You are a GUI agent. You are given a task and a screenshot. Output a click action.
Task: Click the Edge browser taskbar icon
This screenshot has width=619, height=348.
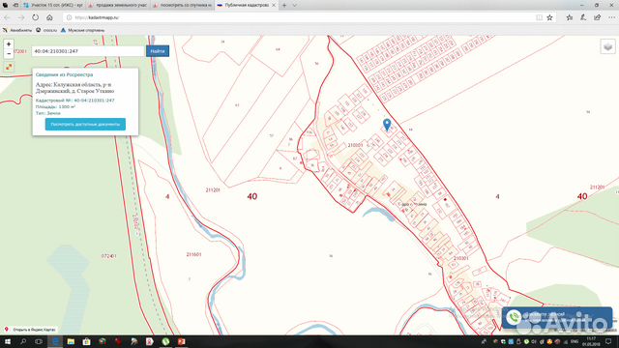(x=55, y=341)
